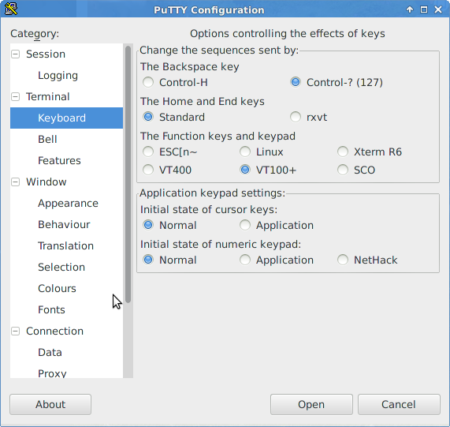Image resolution: width=450 pixels, height=427 pixels.
Task: Collapse the Terminal tree node
Action: pyautogui.click(x=16, y=96)
